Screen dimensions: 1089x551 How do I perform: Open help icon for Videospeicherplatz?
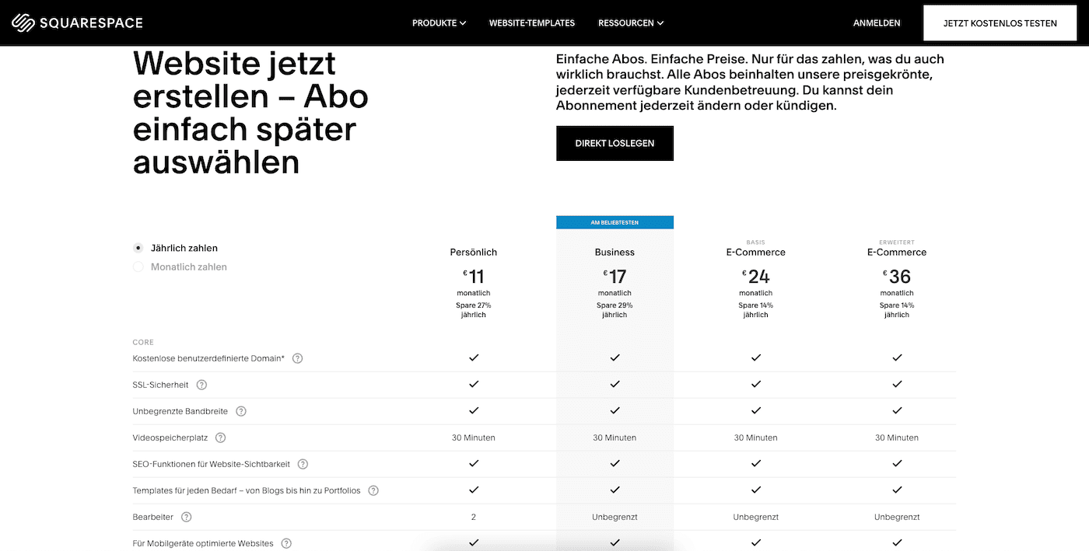tap(221, 438)
